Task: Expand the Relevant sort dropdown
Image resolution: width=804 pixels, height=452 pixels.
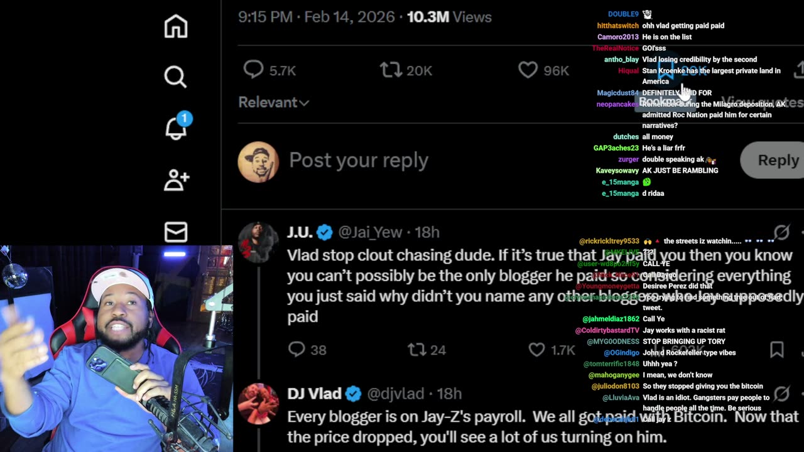Action: pyautogui.click(x=274, y=102)
